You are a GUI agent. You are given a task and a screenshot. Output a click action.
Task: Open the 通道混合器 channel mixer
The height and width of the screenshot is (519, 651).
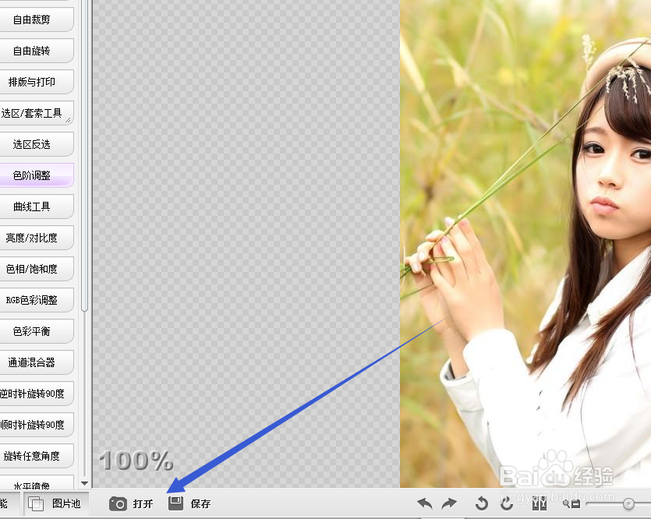(36, 362)
